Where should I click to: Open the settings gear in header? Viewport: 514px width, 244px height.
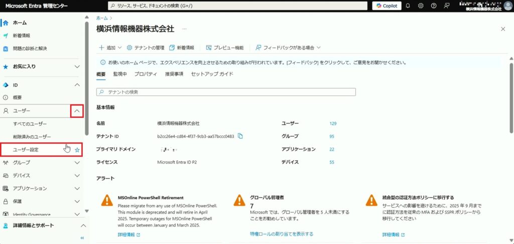point(421,6)
